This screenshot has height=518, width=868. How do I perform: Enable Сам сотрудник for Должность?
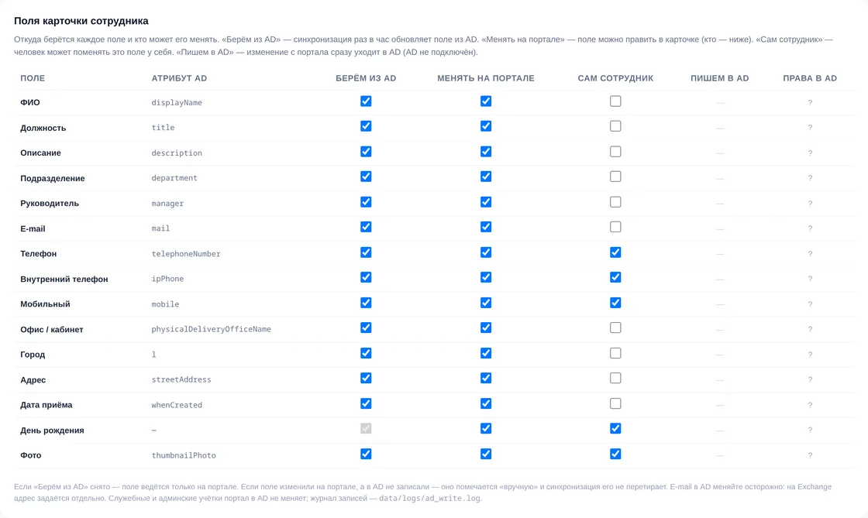(615, 126)
